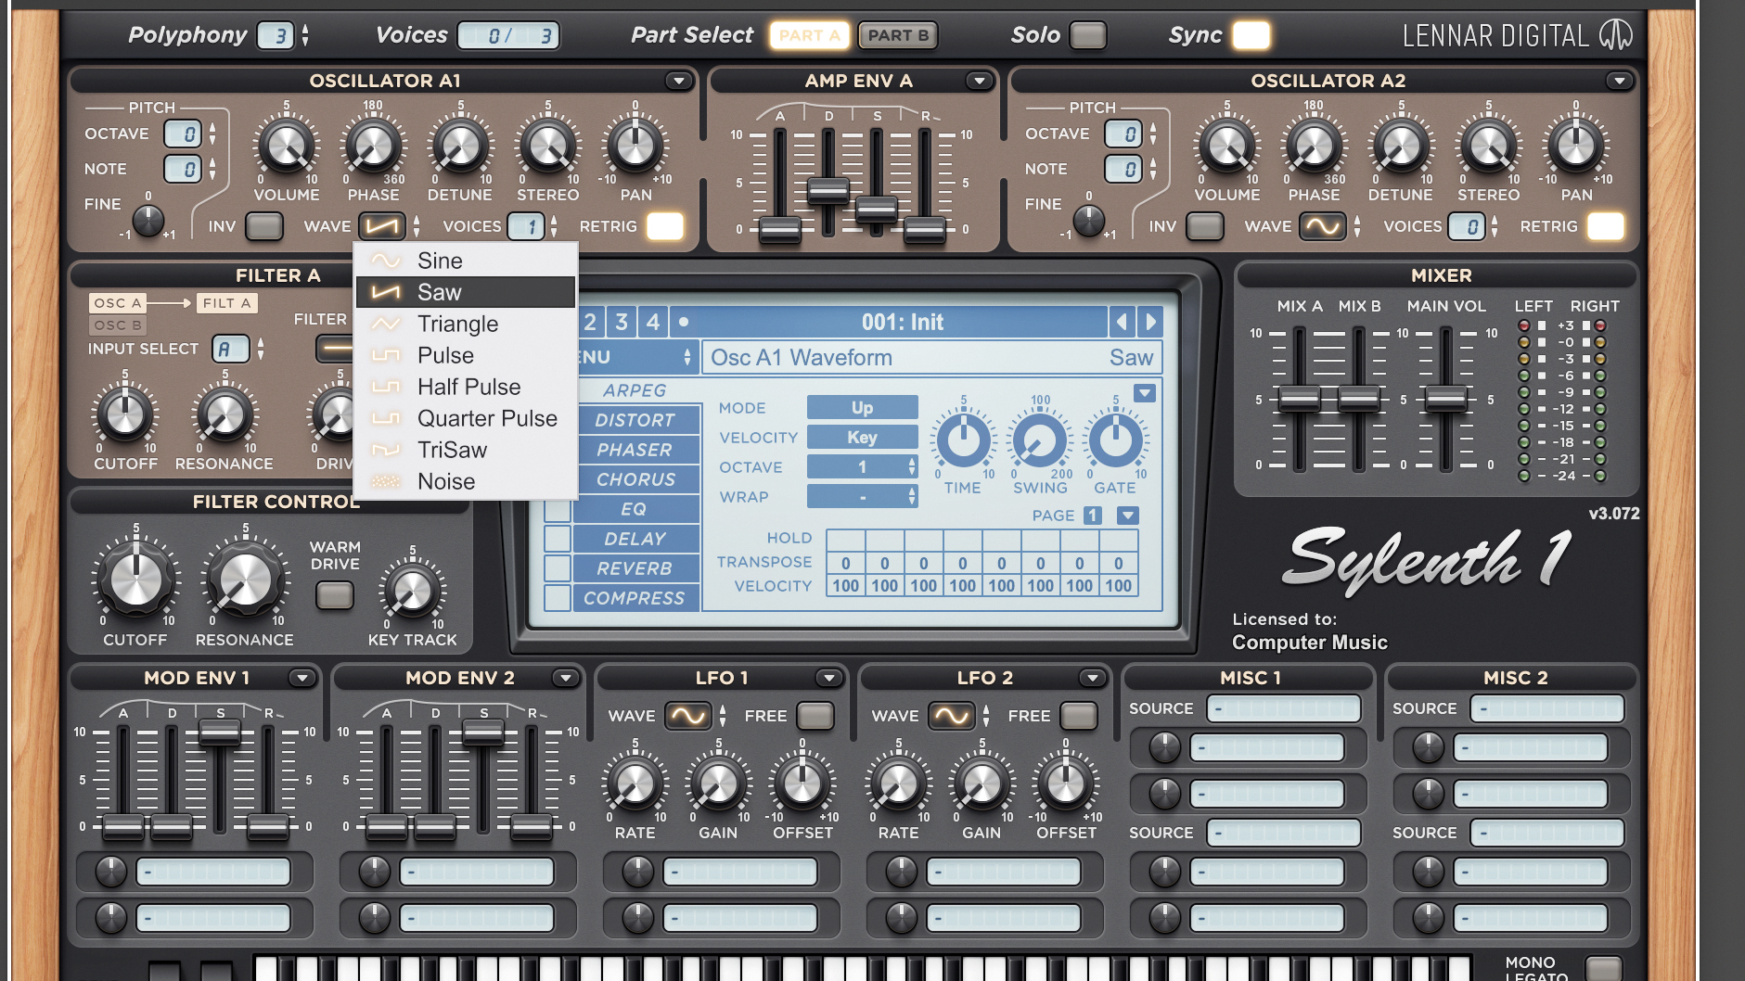Pick Noise from the waveform menu
The height and width of the screenshot is (981, 1745).
[465, 481]
